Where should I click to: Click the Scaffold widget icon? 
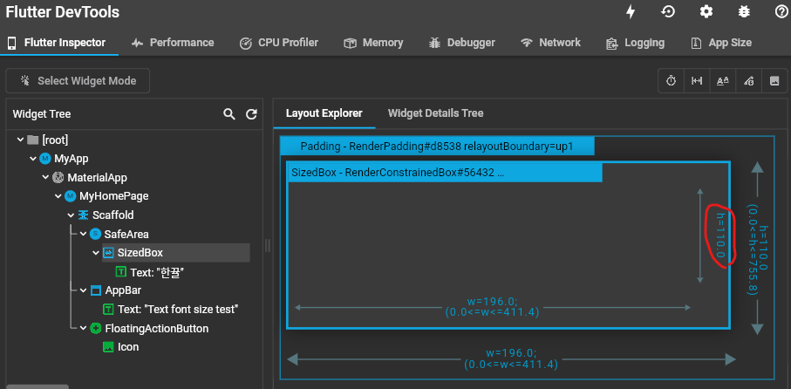point(83,215)
